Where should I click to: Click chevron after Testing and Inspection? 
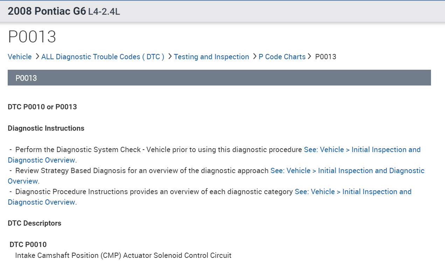pos(254,57)
